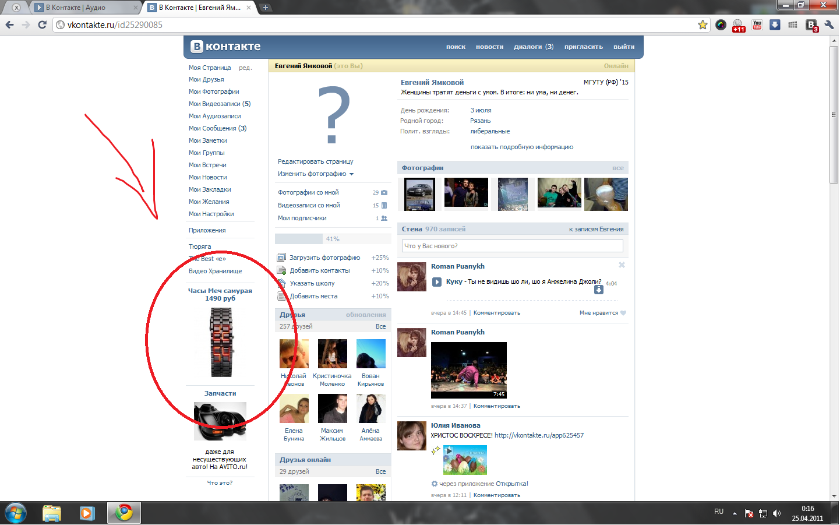Screen dimensions: 840x525
Task: Open the extension showing the +11 badge
Action: (x=739, y=25)
